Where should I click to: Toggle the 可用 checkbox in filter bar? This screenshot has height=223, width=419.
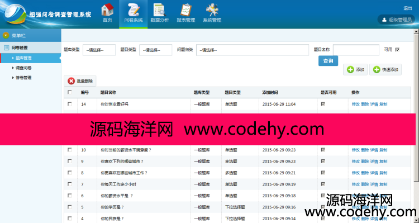pyautogui.click(x=397, y=50)
